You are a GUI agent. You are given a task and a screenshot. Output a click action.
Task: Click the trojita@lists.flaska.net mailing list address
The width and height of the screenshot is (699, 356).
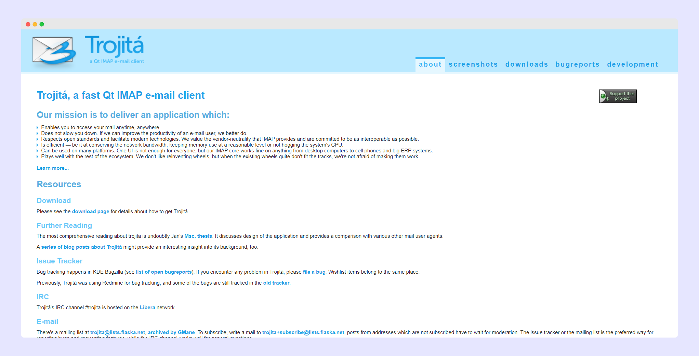point(117,332)
